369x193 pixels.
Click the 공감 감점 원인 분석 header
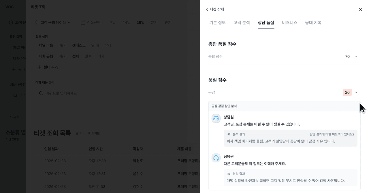pyautogui.click(x=224, y=106)
